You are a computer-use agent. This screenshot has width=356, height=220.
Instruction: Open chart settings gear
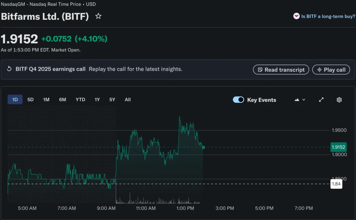pos(339,100)
